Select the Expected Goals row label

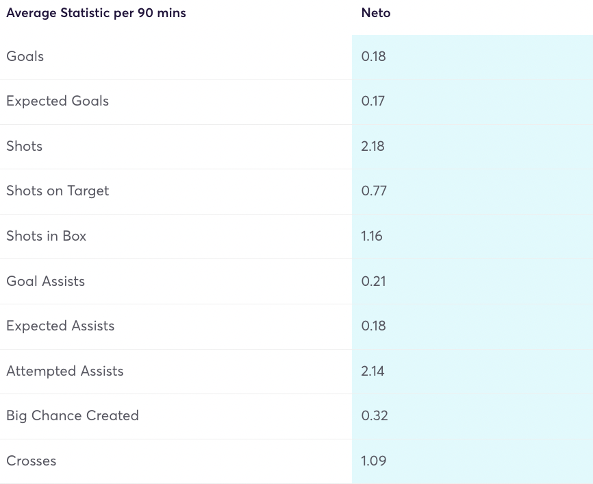point(58,101)
